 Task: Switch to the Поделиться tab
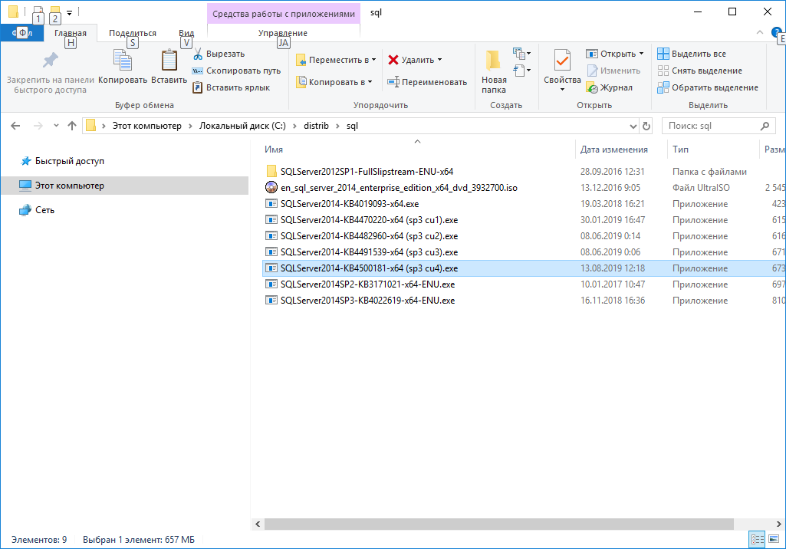pyautogui.click(x=133, y=33)
